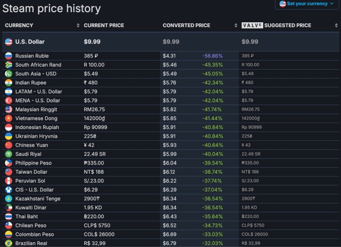
Task: Click the Philippine Peso flag icon
Action: coord(9,163)
